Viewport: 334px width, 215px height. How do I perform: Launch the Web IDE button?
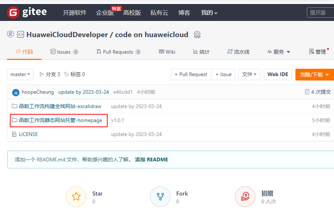(x=278, y=74)
